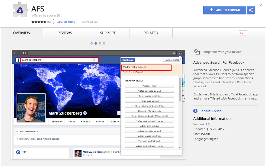
Task: Click Photos by Mark's friends button
Action: [150, 111]
